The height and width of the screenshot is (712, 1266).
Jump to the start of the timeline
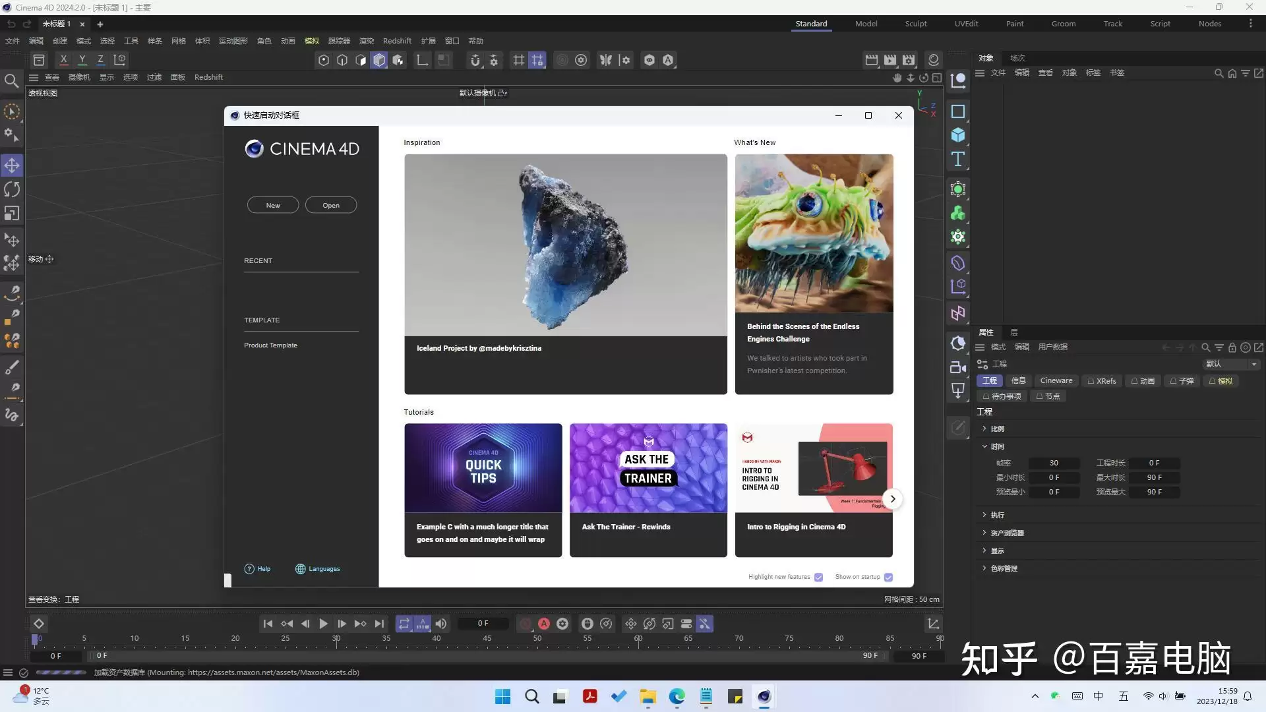coord(268,624)
